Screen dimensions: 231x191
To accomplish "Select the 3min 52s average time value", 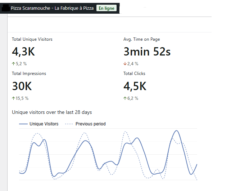I will 147,52.
